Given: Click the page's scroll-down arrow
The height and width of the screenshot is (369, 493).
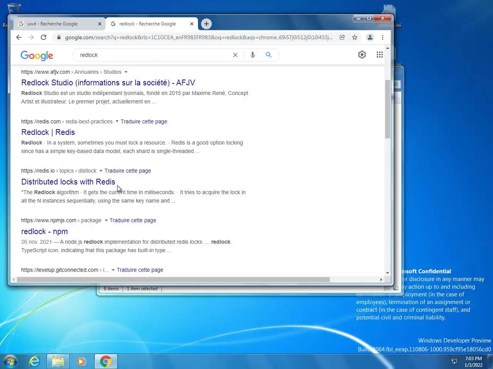Looking at the screenshot, I should (387, 273).
